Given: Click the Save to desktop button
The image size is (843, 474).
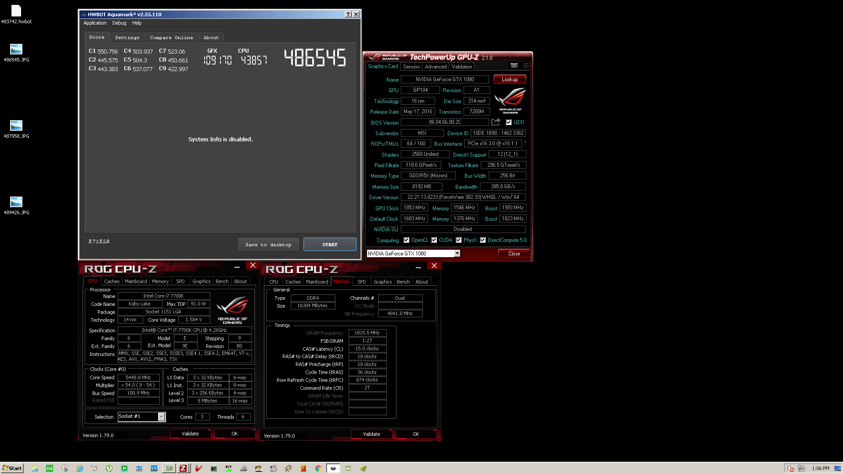Looking at the screenshot, I should pos(268,244).
